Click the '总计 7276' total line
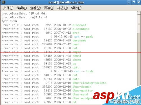The width and height of the screenshot is (141, 105). tap(9, 21)
